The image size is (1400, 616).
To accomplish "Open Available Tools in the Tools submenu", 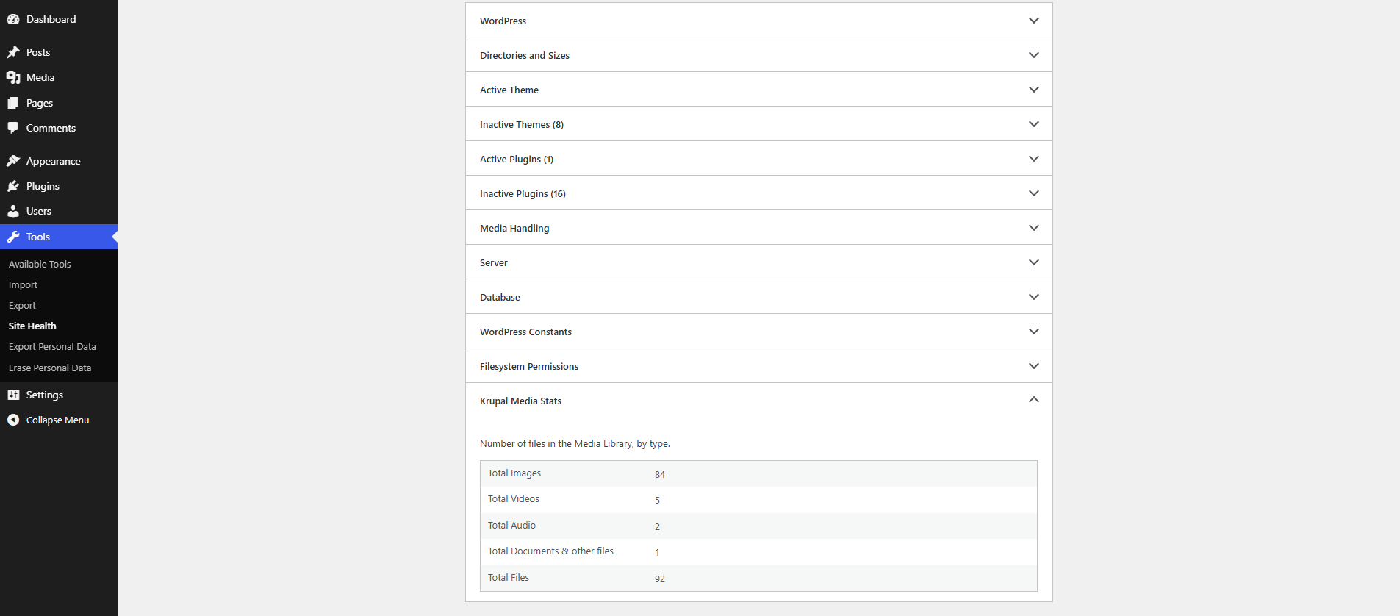I will click(40, 264).
